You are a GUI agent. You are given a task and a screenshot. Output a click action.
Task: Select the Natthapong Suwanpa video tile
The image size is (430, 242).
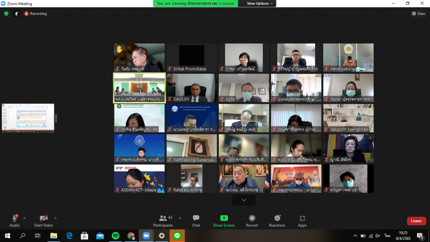click(x=191, y=148)
